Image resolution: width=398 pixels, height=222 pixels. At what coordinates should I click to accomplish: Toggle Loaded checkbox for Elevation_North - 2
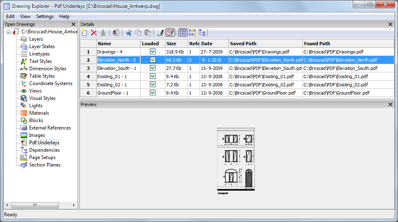(153, 60)
